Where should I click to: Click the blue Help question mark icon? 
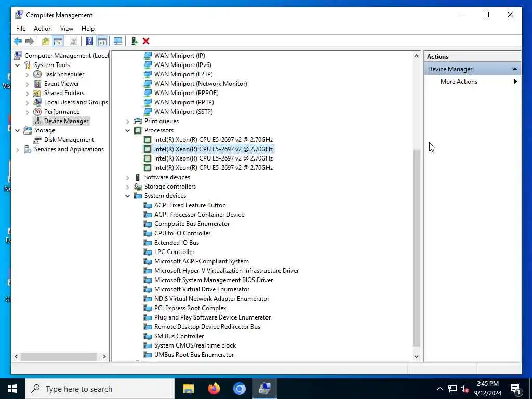[89, 42]
